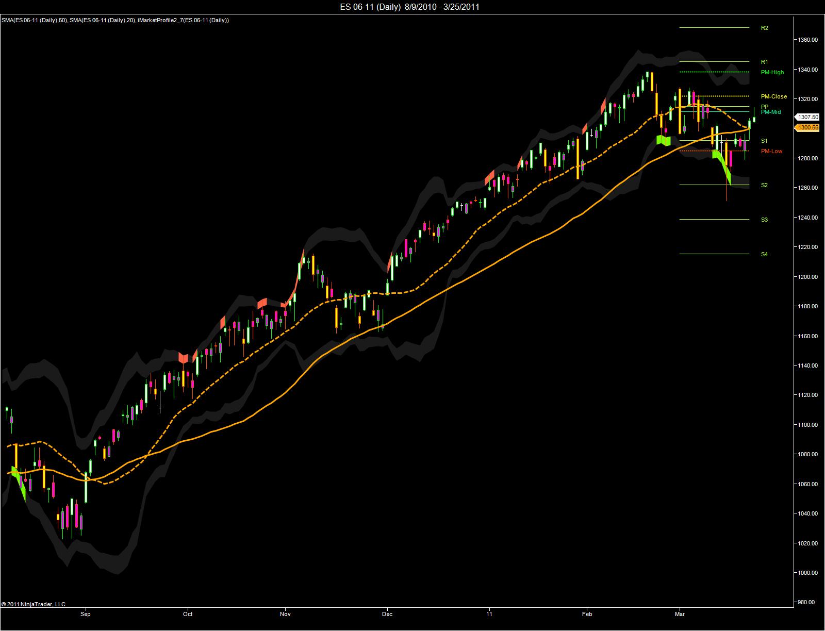
Task: Click the 1000.00 price axis label
Action: pos(808,573)
